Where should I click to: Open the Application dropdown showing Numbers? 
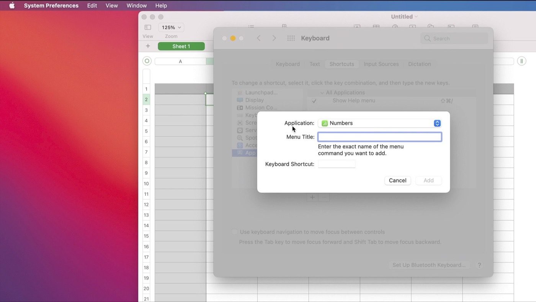[379, 123]
